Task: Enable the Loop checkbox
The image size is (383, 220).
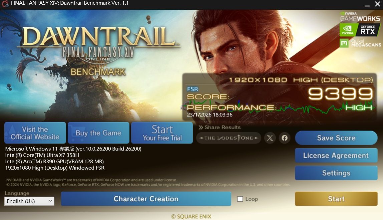Action: click(x=240, y=199)
